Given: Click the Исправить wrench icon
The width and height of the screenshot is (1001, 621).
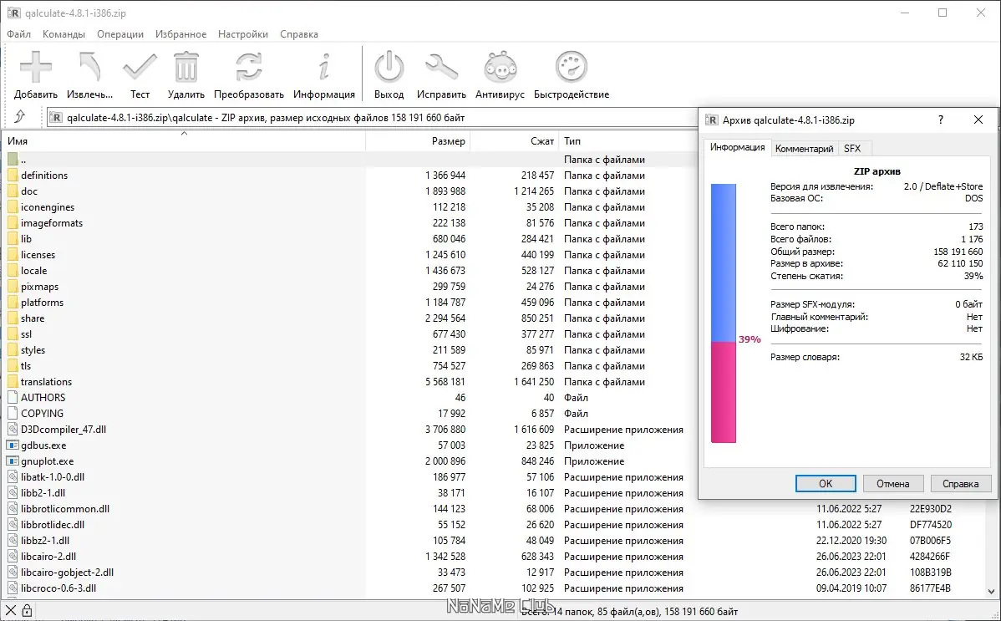Looking at the screenshot, I should [441, 67].
